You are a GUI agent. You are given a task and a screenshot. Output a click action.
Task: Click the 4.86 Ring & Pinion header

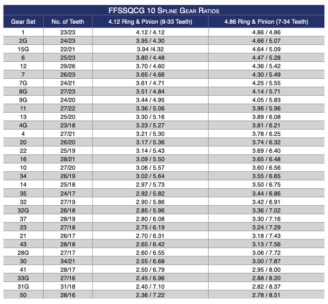click(x=266, y=22)
